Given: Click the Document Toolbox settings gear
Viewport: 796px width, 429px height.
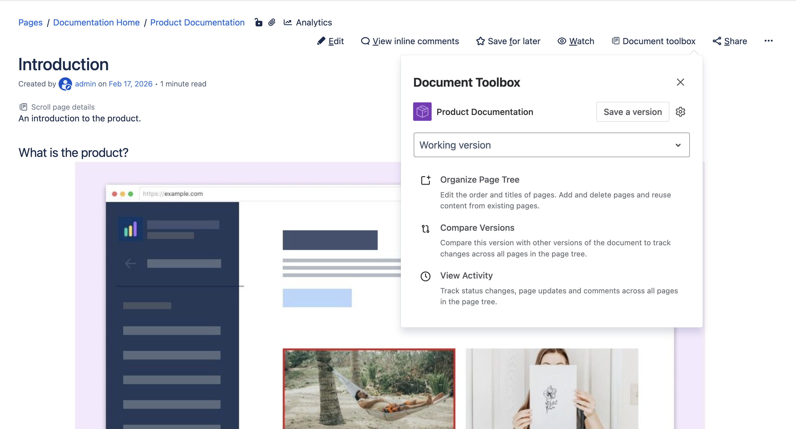Looking at the screenshot, I should point(681,112).
